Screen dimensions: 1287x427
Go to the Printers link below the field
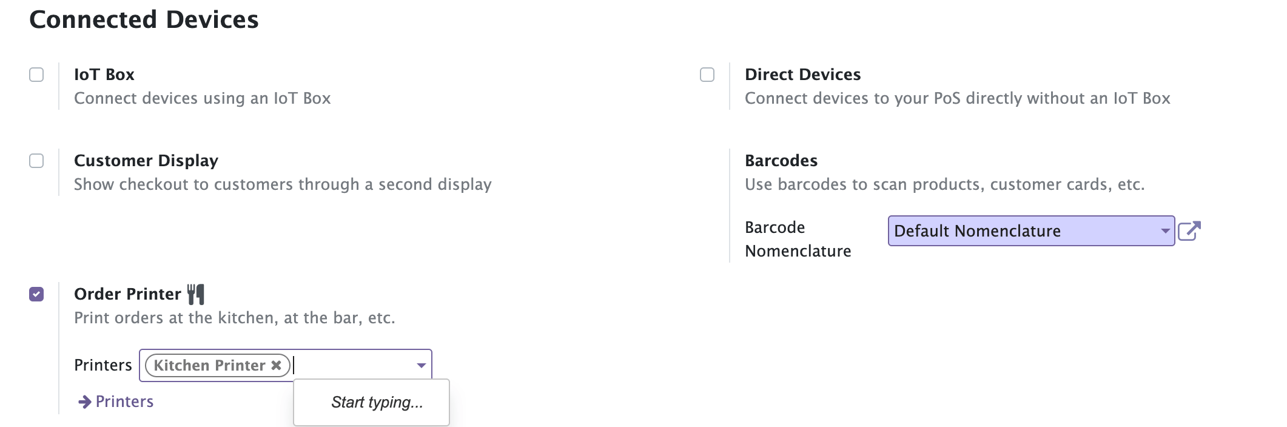pyautogui.click(x=124, y=402)
